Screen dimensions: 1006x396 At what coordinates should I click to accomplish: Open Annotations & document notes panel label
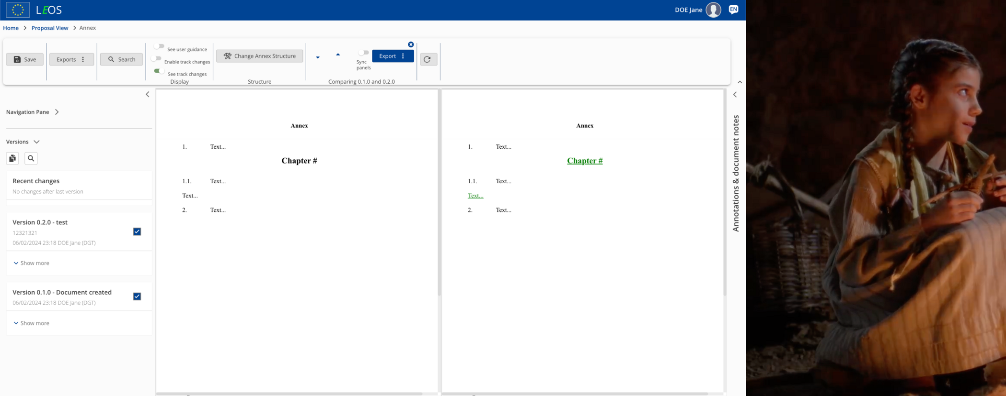click(736, 174)
